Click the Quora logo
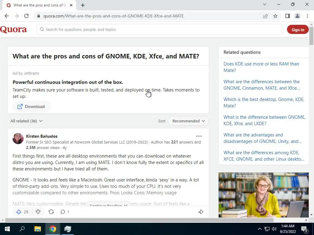This screenshot has width=314, height=235. pos(13,30)
